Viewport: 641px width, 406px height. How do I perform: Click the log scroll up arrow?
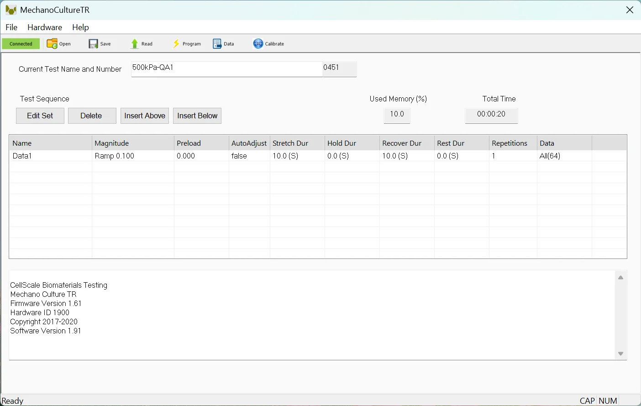click(x=620, y=277)
